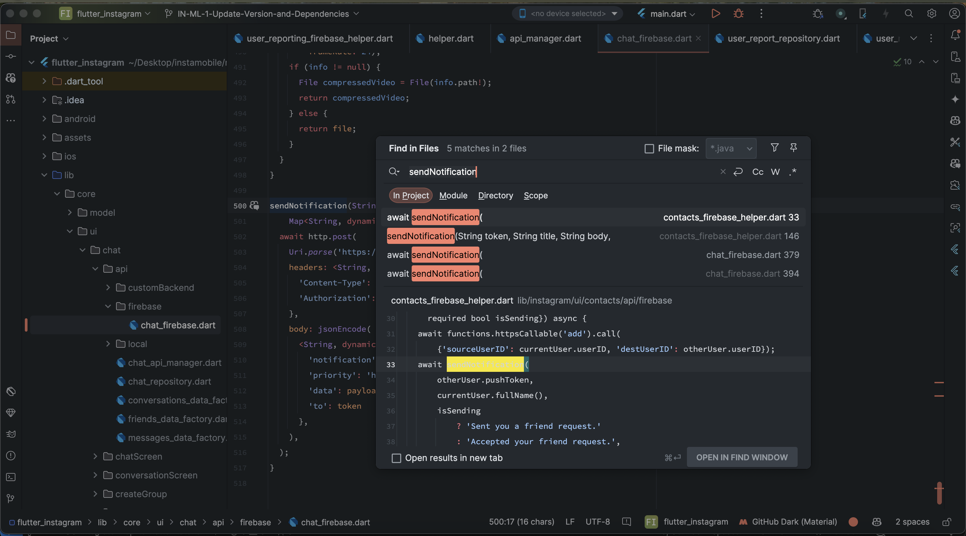Open the notifications bell icon

(955, 35)
